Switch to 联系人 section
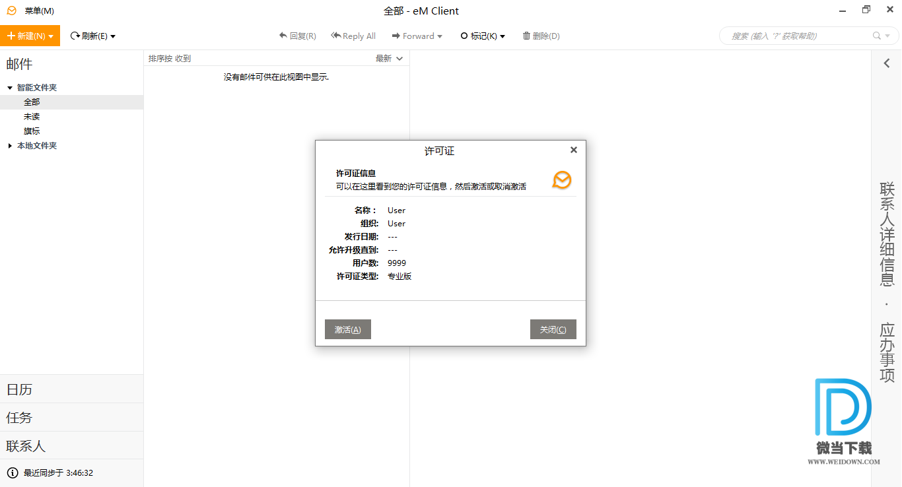Image resolution: width=902 pixels, height=487 pixels. coord(71,446)
